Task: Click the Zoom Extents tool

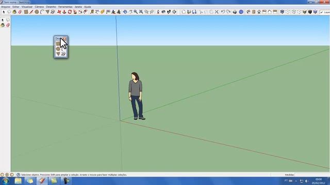Action: (141, 12)
